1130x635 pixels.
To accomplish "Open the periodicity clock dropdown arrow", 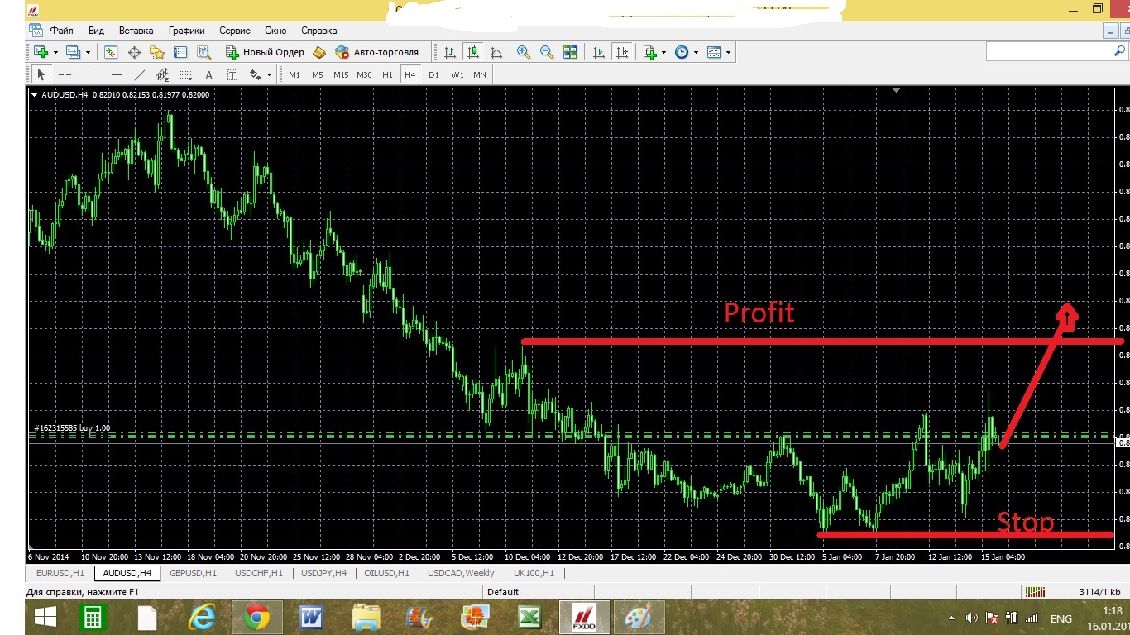I will (x=696, y=53).
